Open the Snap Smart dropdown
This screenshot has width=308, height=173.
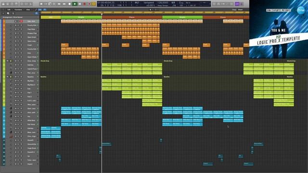pos(241,10)
